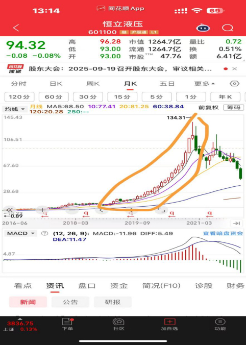Viewport: 246px width, 345px height.
Task: Select the 1分 period button
Action: point(191,97)
